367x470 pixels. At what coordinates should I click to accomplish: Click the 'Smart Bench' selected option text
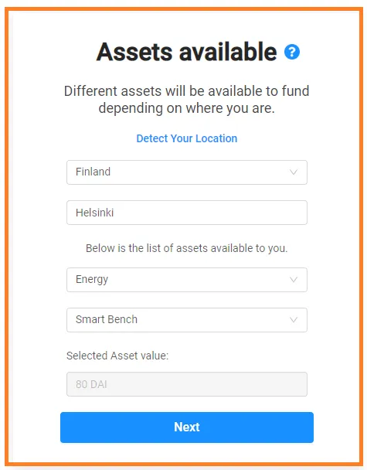[x=107, y=319]
